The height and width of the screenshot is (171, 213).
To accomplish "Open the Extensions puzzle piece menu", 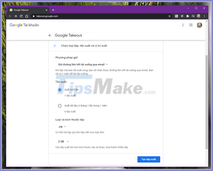I will pyautogui.click(x=188, y=16).
